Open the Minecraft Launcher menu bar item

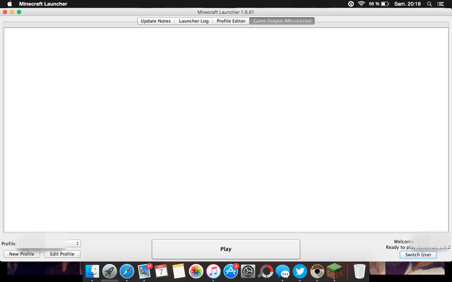(43, 4)
